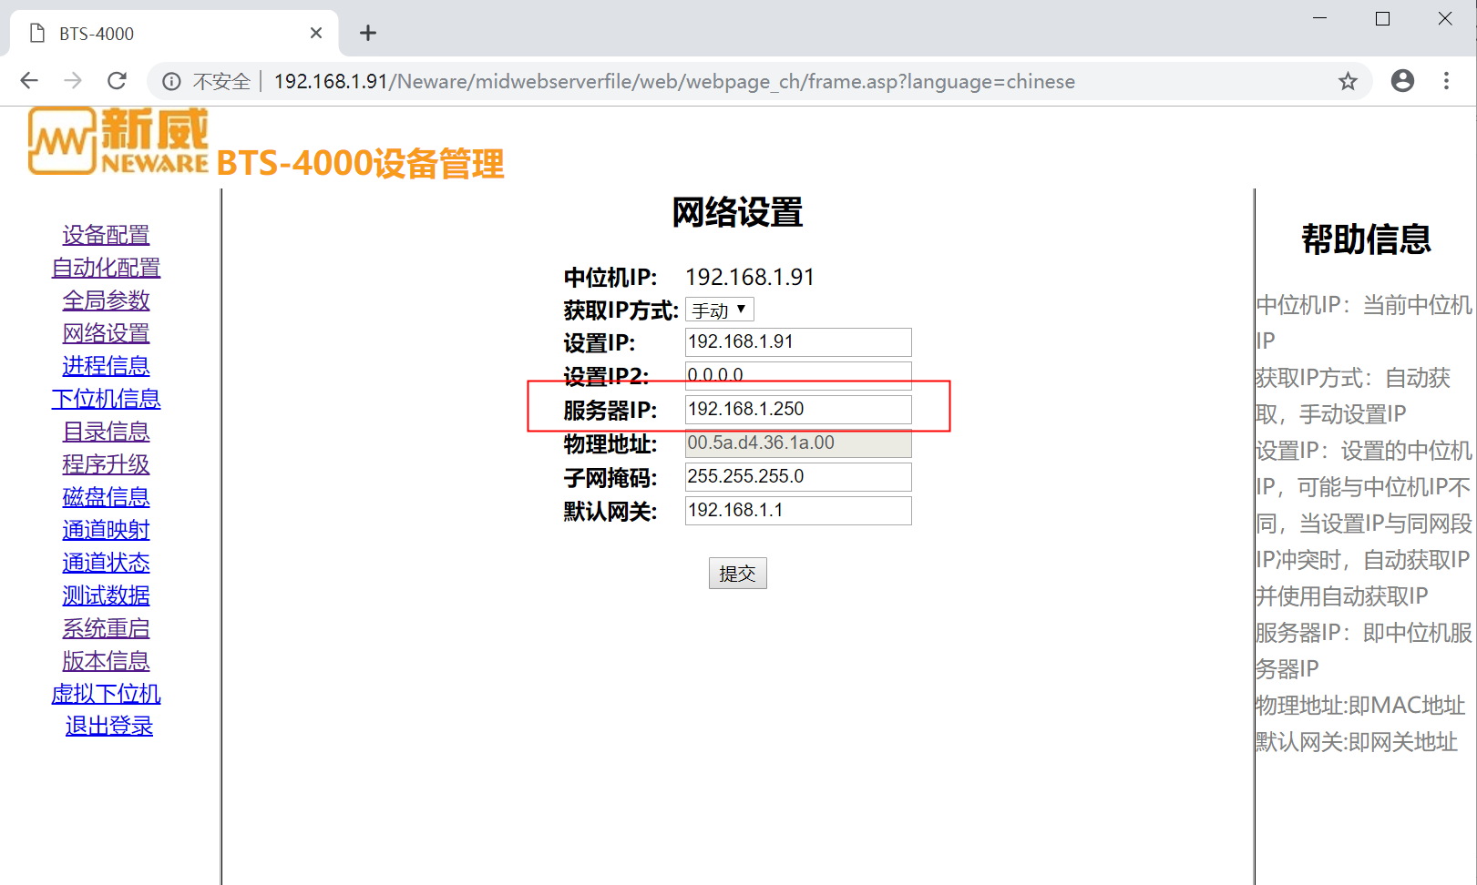The image size is (1477, 885).
Task: Open a new tab with the plus icon
Action: click(x=368, y=34)
